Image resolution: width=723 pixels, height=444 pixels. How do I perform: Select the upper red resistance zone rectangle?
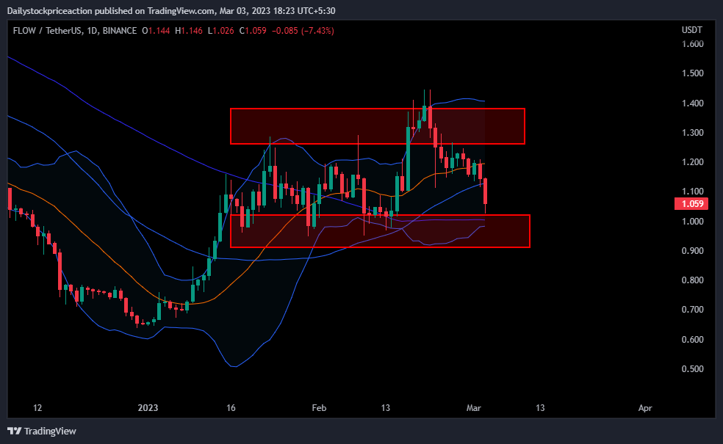click(377, 126)
